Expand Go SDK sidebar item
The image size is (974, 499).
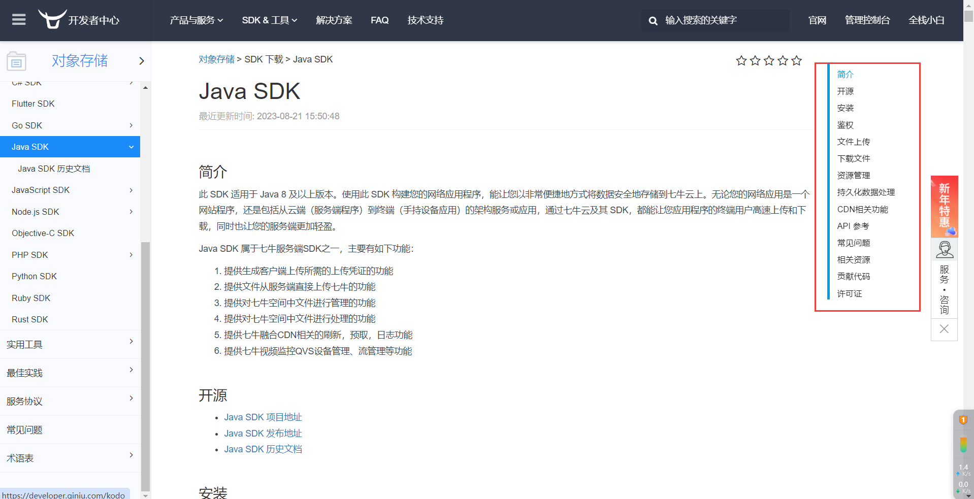pos(131,125)
